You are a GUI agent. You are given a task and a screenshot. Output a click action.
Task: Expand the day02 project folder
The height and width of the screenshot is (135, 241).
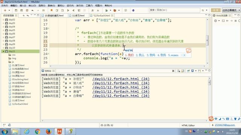click(3, 19)
